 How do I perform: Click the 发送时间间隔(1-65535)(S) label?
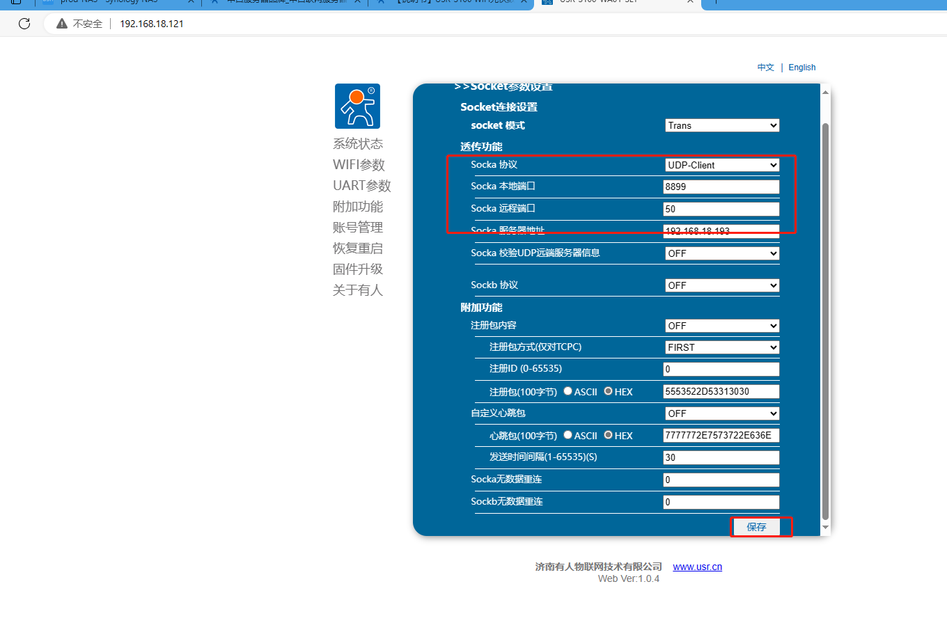(543, 457)
